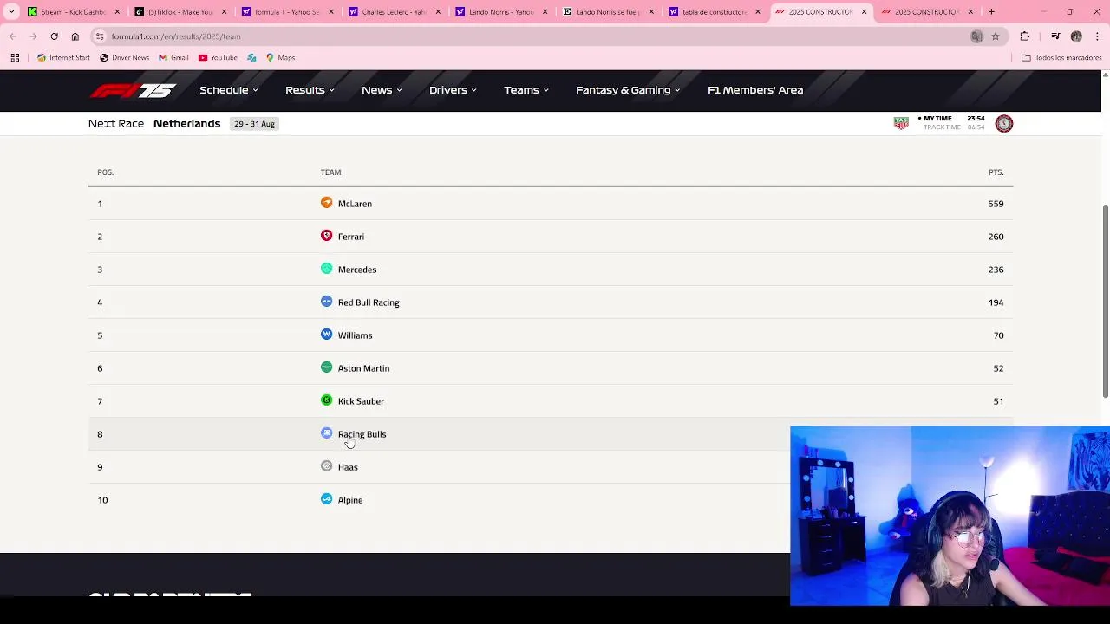Click McLaren's 559 points value
This screenshot has height=624, width=1110.
click(996, 204)
